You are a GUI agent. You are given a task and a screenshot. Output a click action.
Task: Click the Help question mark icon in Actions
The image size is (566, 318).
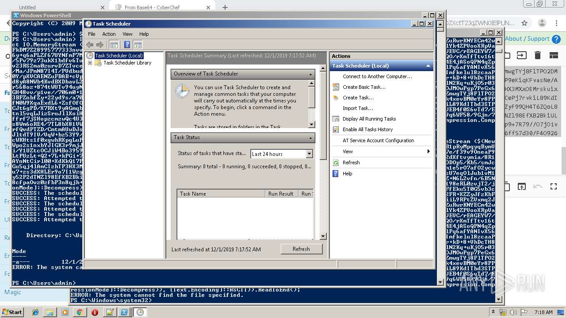(x=336, y=174)
